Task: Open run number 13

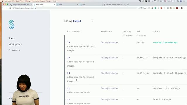Action: (68, 73)
